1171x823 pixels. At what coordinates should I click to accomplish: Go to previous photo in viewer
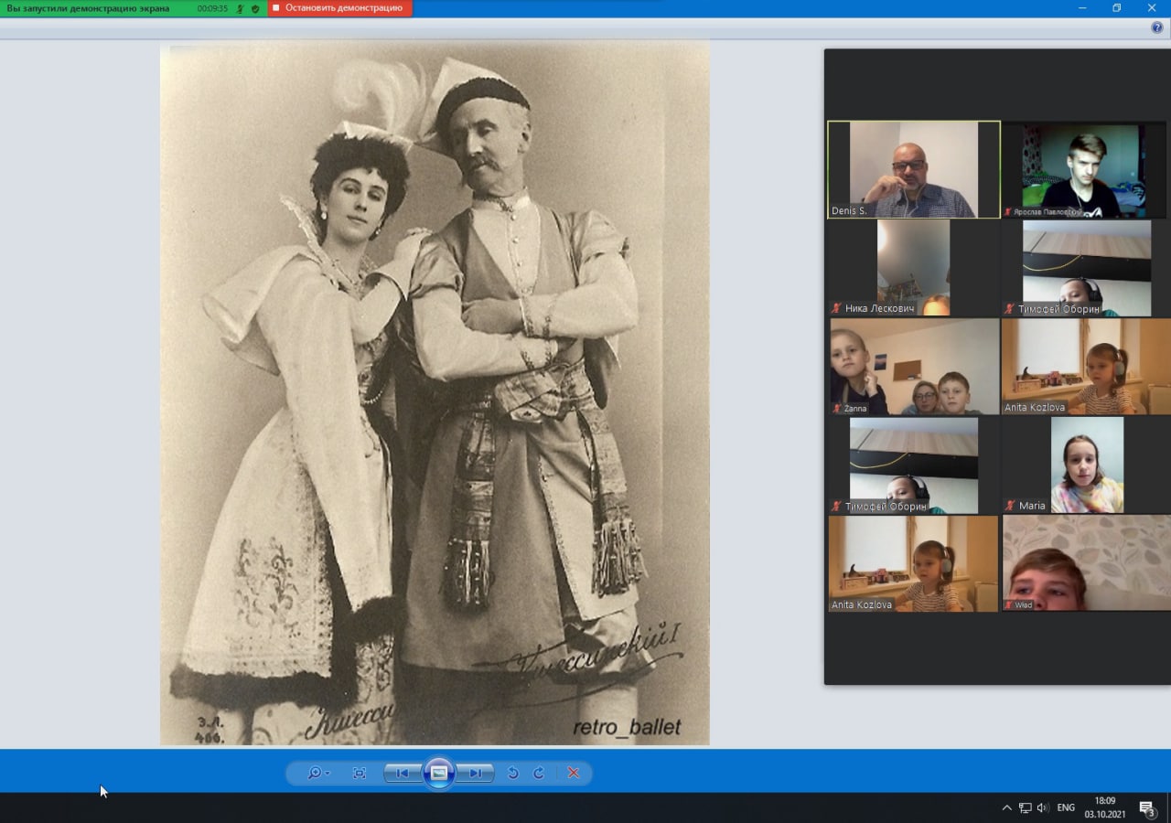[x=403, y=773]
